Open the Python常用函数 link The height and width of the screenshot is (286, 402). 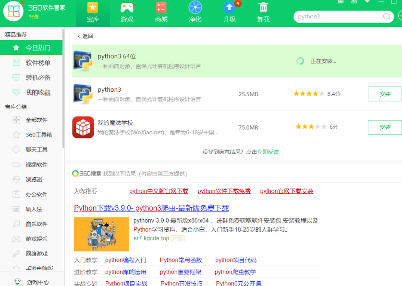(181, 260)
